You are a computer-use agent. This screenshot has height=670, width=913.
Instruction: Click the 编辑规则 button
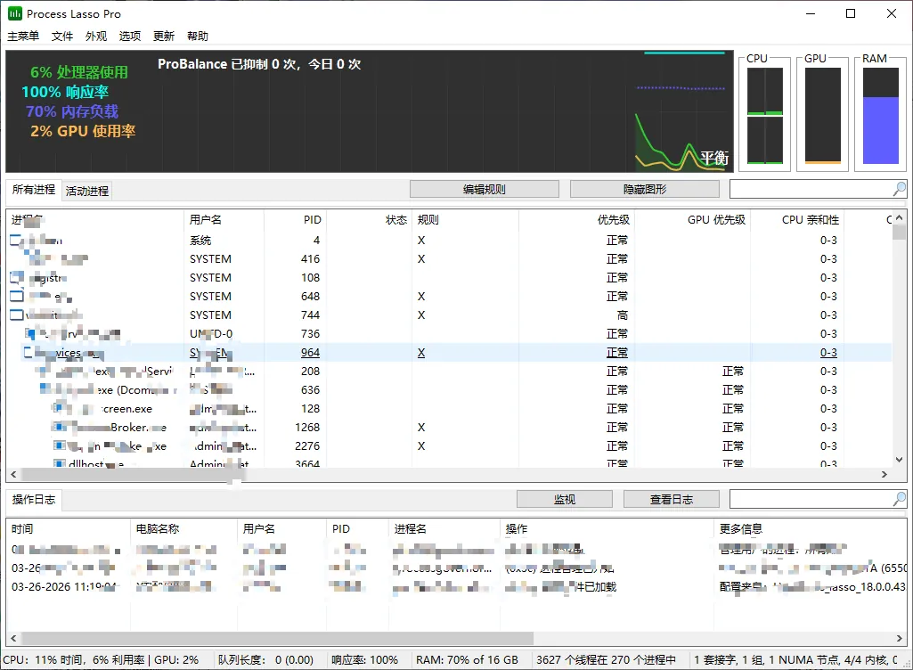(x=484, y=188)
